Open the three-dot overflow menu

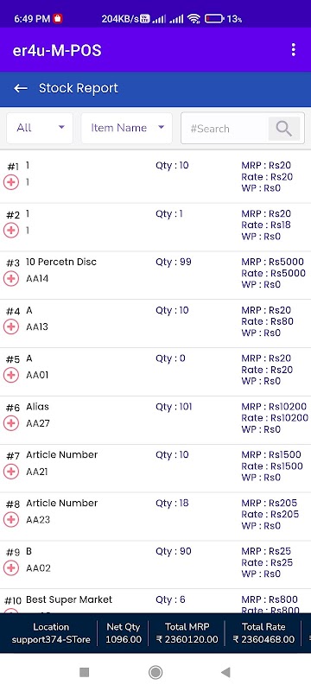coord(294,50)
